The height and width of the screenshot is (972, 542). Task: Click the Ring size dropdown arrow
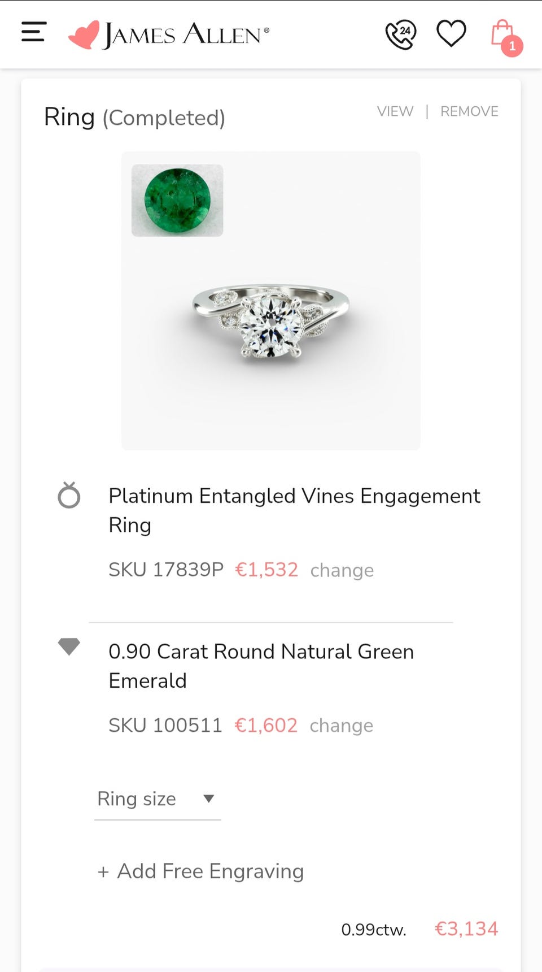pos(208,799)
